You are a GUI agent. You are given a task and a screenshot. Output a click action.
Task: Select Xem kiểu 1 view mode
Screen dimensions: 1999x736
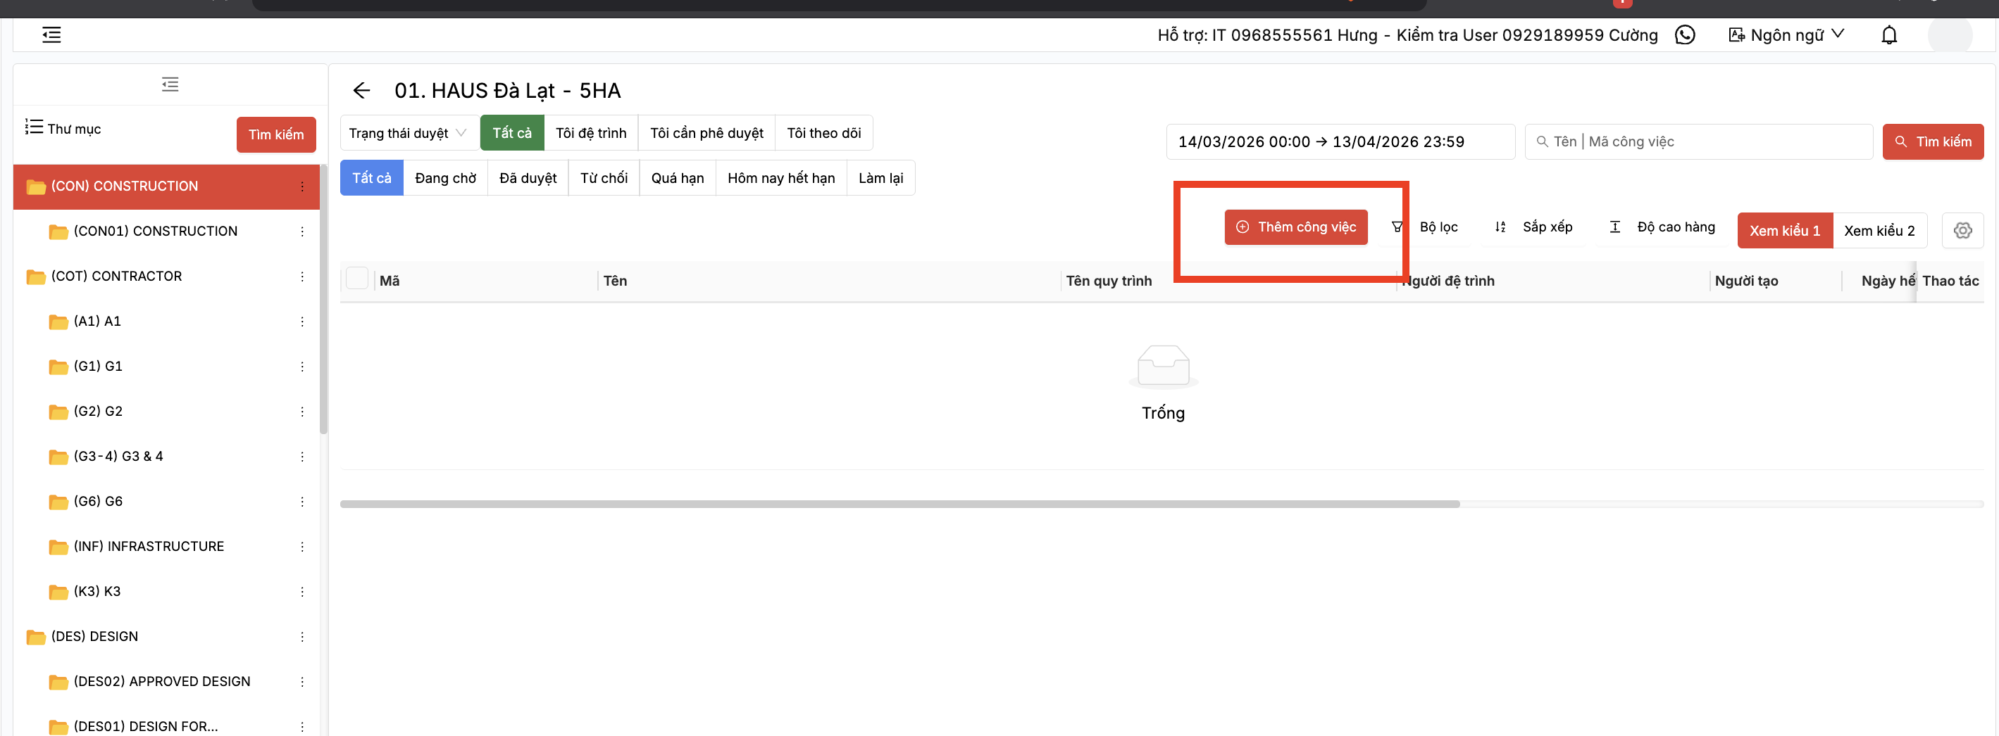tap(1784, 230)
